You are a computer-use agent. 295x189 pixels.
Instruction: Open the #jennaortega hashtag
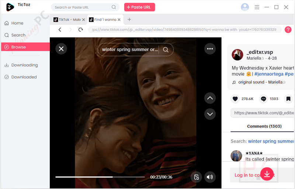pos(269,74)
